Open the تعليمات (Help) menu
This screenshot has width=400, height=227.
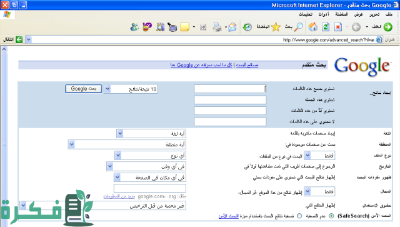coord(306,14)
